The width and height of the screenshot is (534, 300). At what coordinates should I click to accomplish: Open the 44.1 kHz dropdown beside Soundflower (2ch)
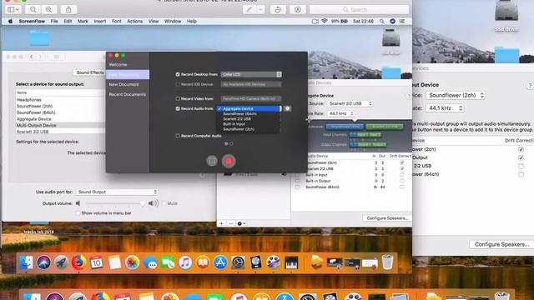click(445, 108)
